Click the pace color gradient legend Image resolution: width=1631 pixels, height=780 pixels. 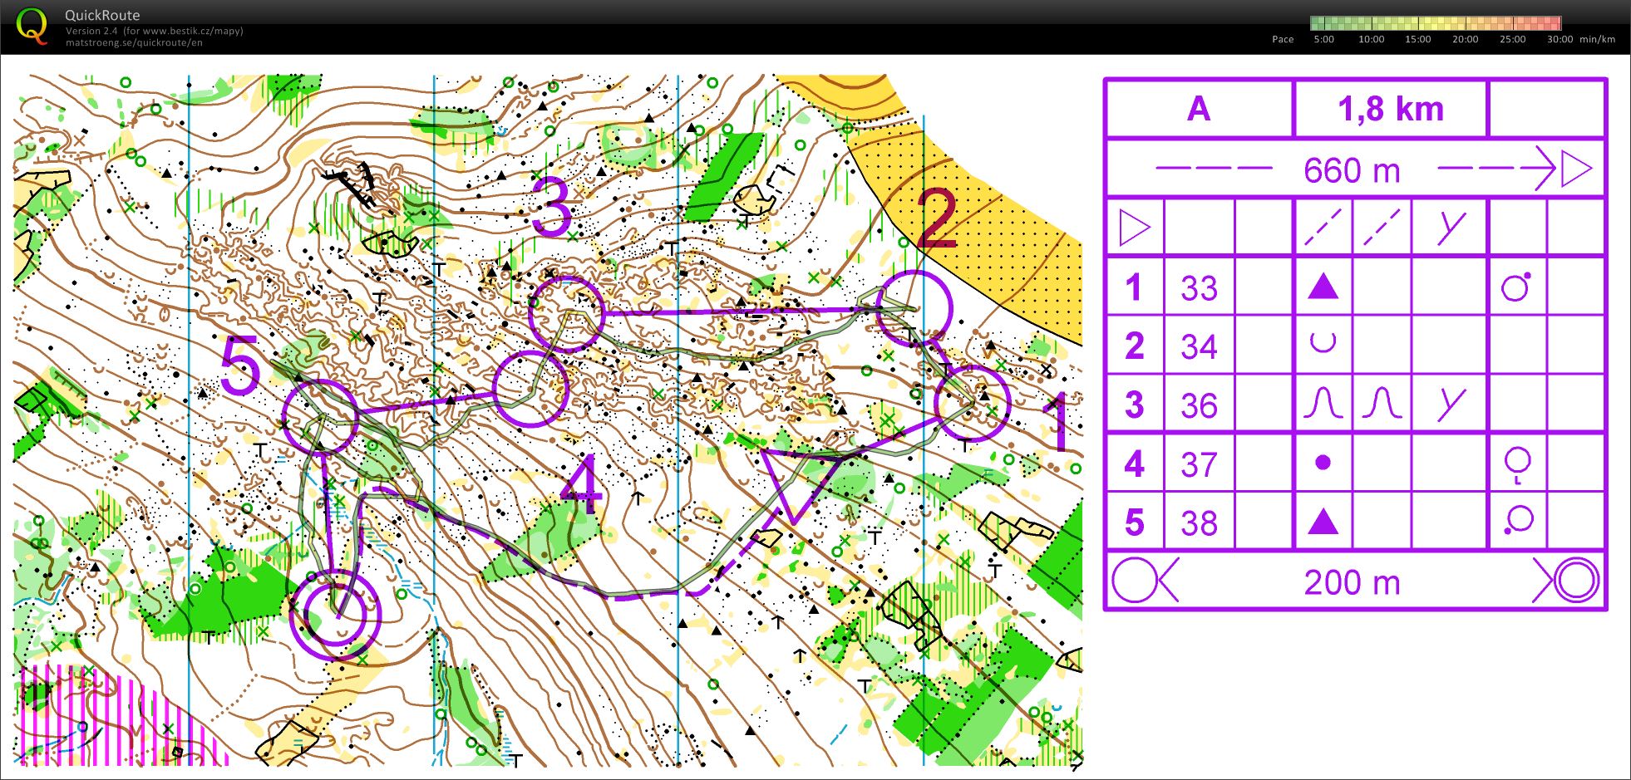(1435, 23)
